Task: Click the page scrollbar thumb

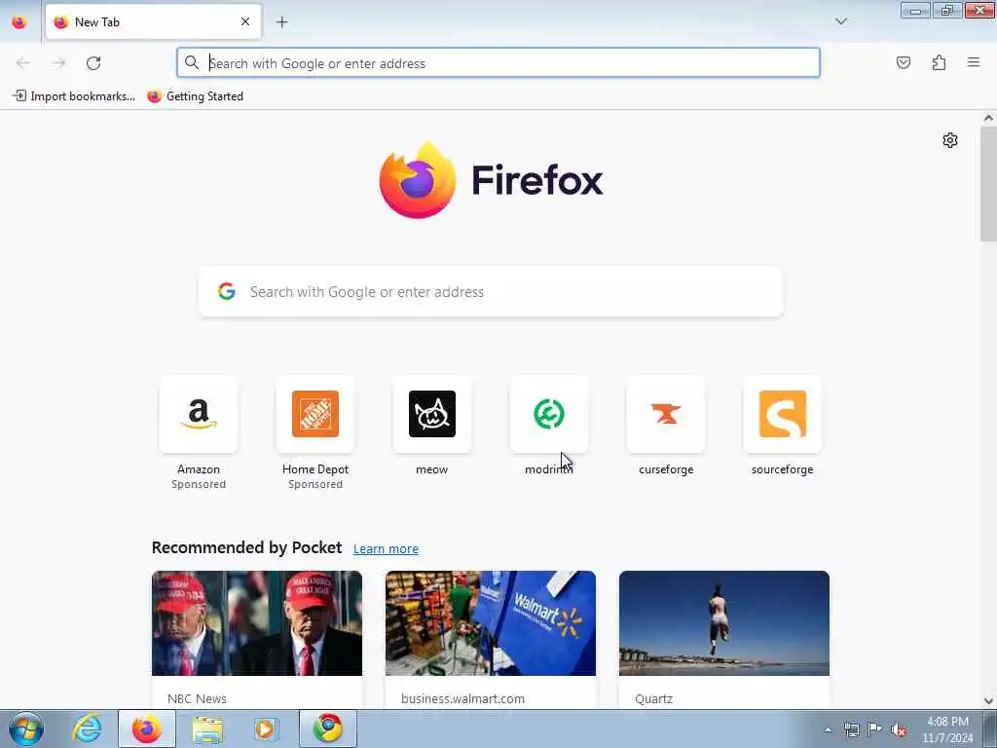Action: click(x=988, y=184)
